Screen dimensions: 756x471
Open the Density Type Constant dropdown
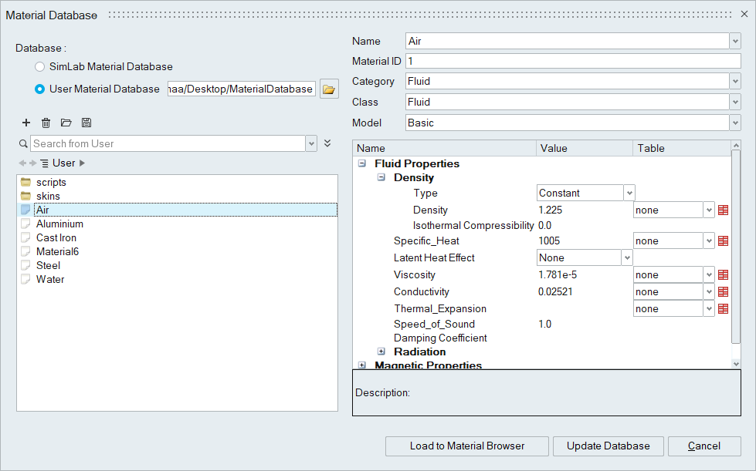click(x=629, y=193)
